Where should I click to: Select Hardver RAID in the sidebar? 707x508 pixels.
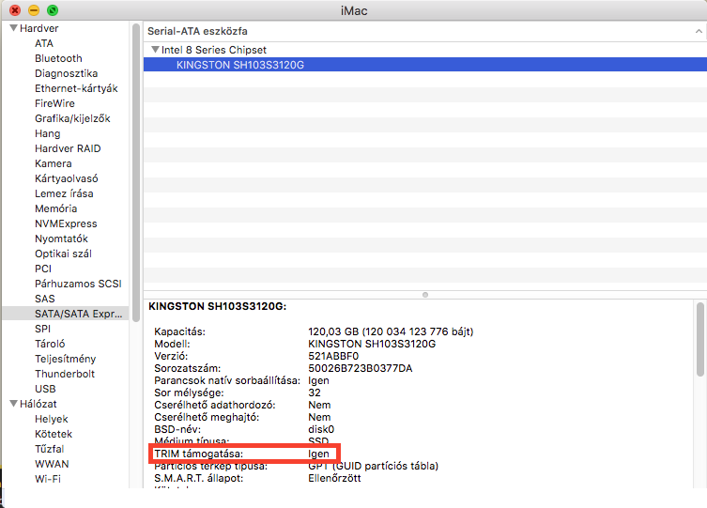click(68, 148)
